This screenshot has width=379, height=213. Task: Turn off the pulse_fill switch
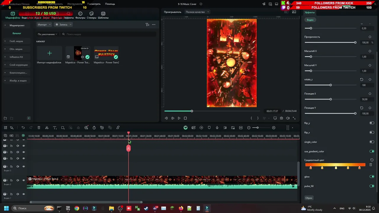pos(372,186)
